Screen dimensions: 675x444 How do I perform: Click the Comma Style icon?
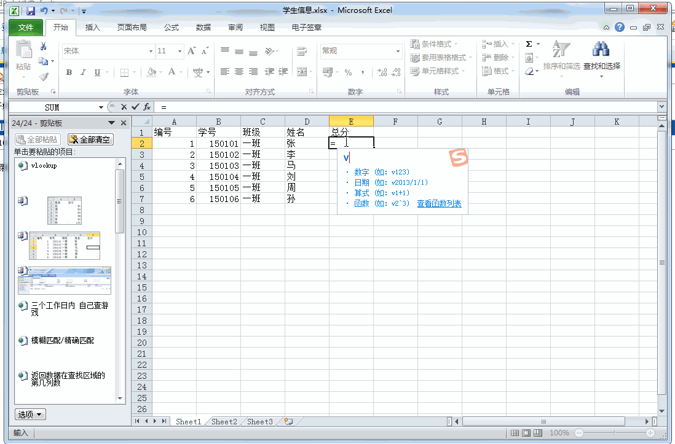(x=363, y=72)
